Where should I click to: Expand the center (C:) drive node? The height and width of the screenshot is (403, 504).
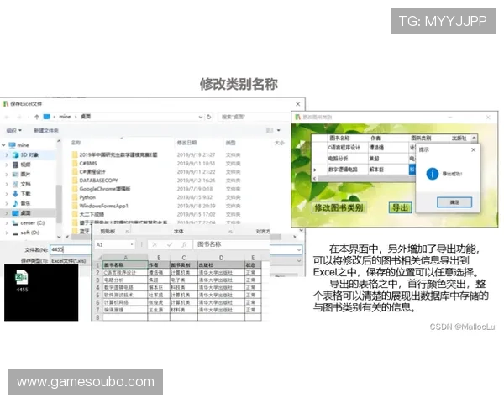pos(7,222)
